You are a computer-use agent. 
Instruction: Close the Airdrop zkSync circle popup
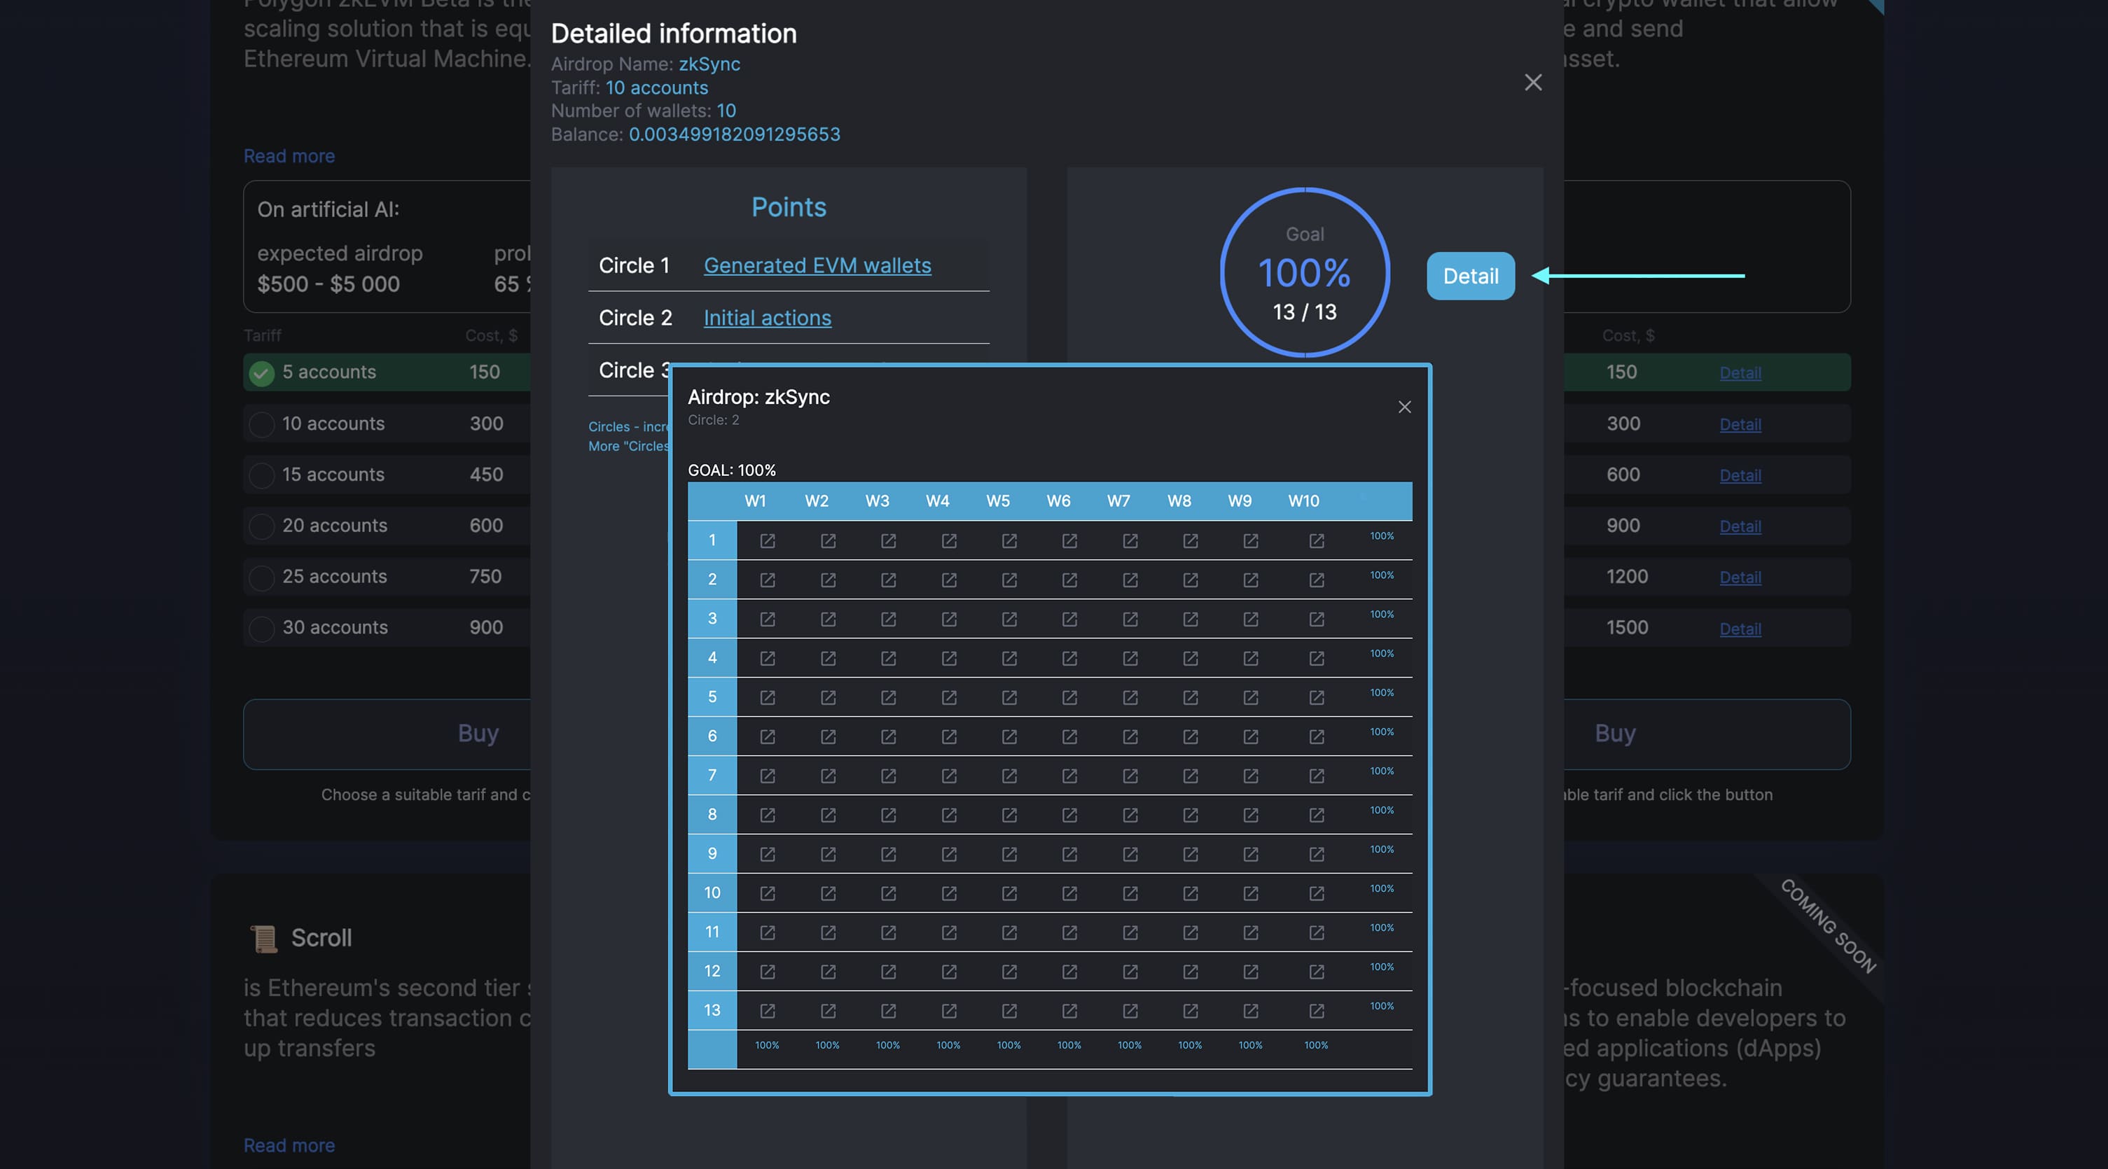[x=1404, y=407]
